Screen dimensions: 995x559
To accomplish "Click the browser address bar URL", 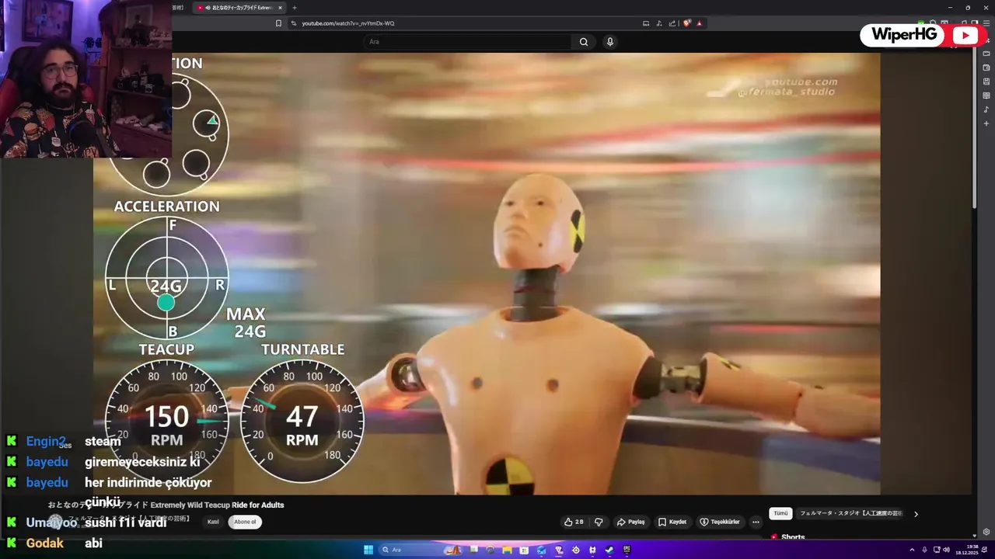I will click(348, 23).
